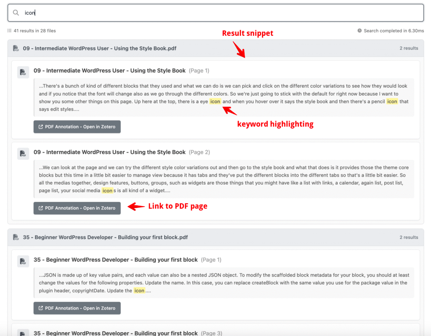431x336 pixels.
Task: Click document icon beside Style Book Page 2 result
Action: 23,154
